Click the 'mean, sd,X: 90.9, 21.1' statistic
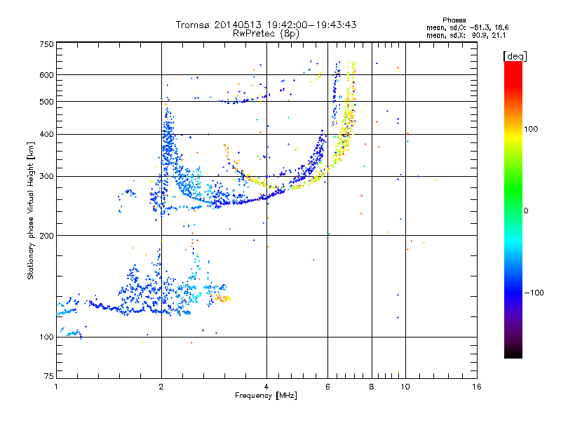Screen dimensions: 561x421 (466, 35)
